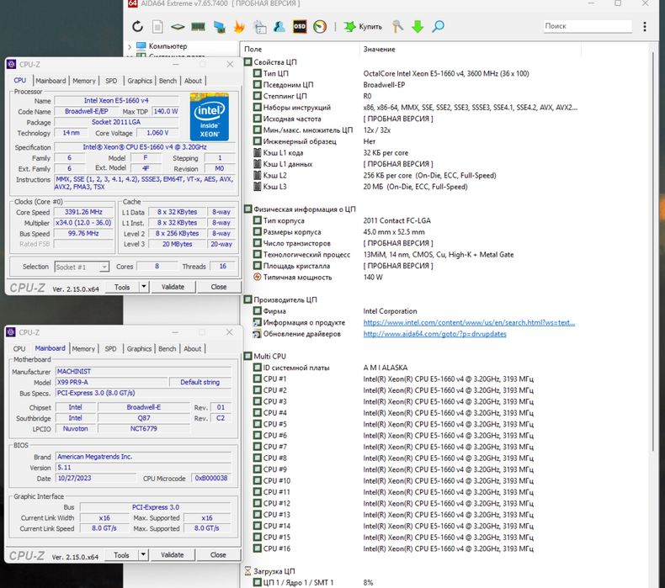Expand the Компьютер tree node

[130, 46]
